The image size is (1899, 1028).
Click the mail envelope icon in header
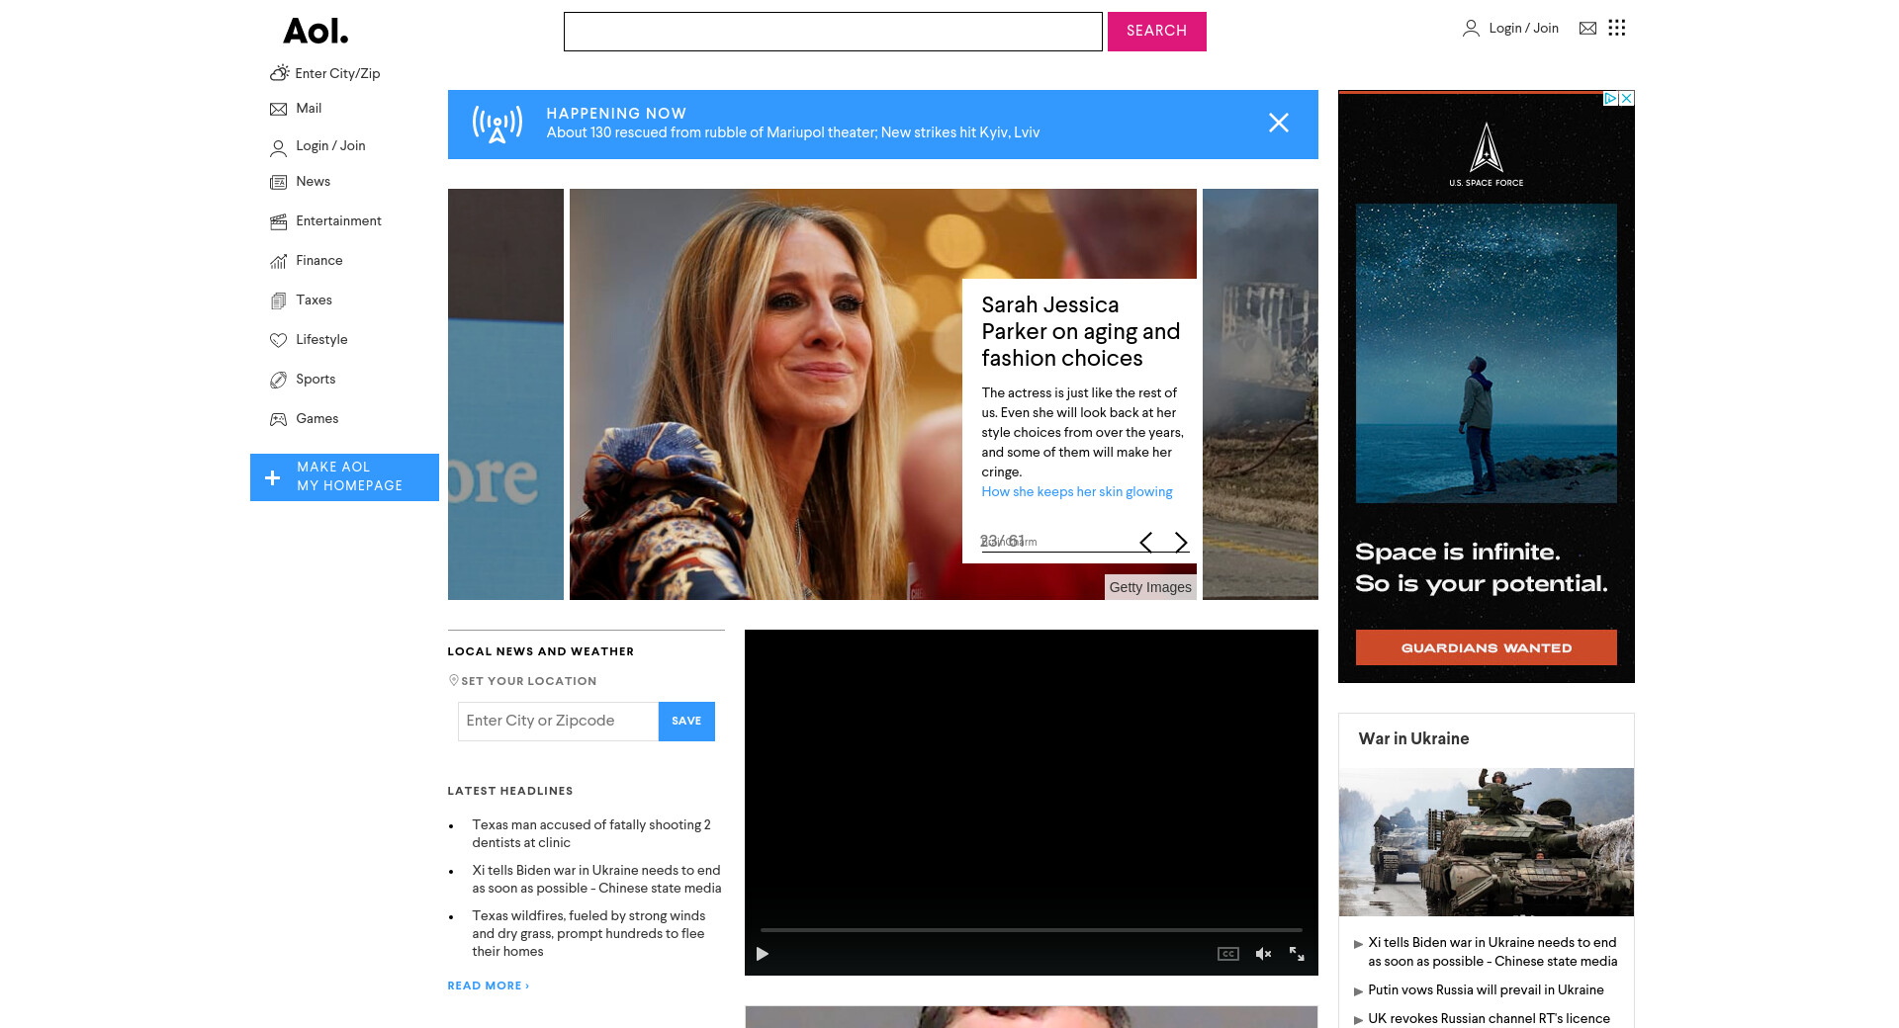click(1587, 29)
